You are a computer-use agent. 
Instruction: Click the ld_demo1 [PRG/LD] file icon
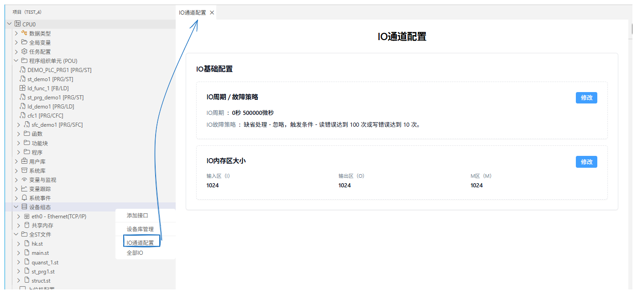click(22, 106)
